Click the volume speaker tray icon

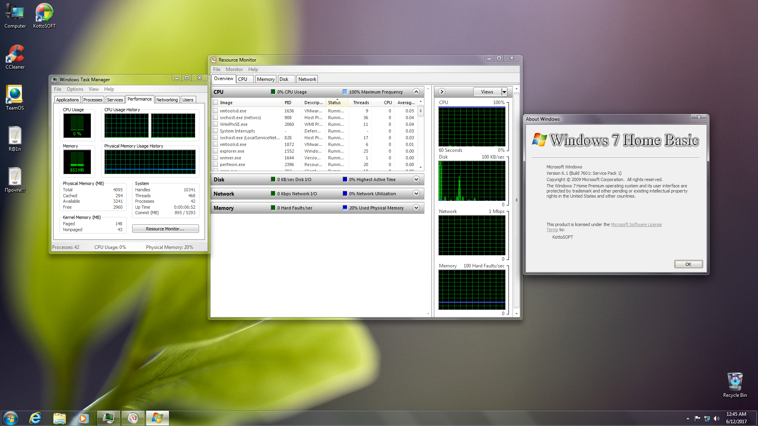(717, 419)
